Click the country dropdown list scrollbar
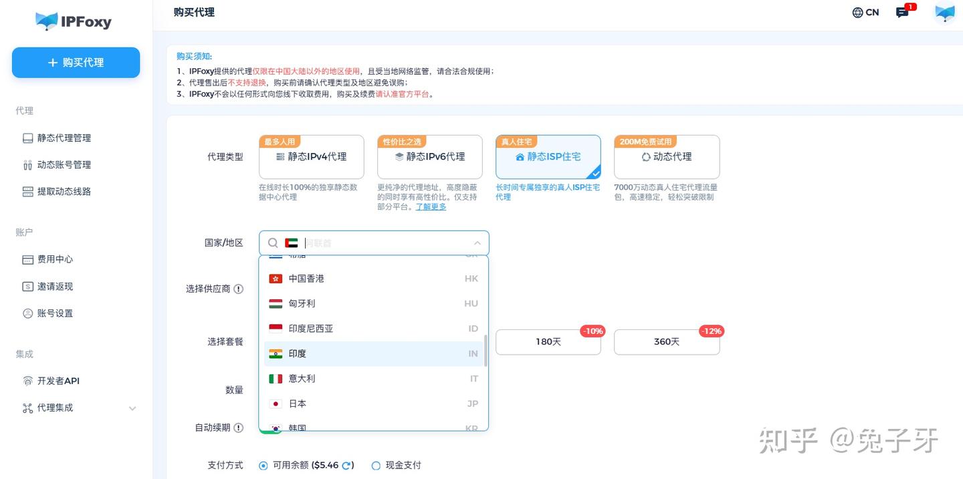963x479 pixels. (x=486, y=351)
